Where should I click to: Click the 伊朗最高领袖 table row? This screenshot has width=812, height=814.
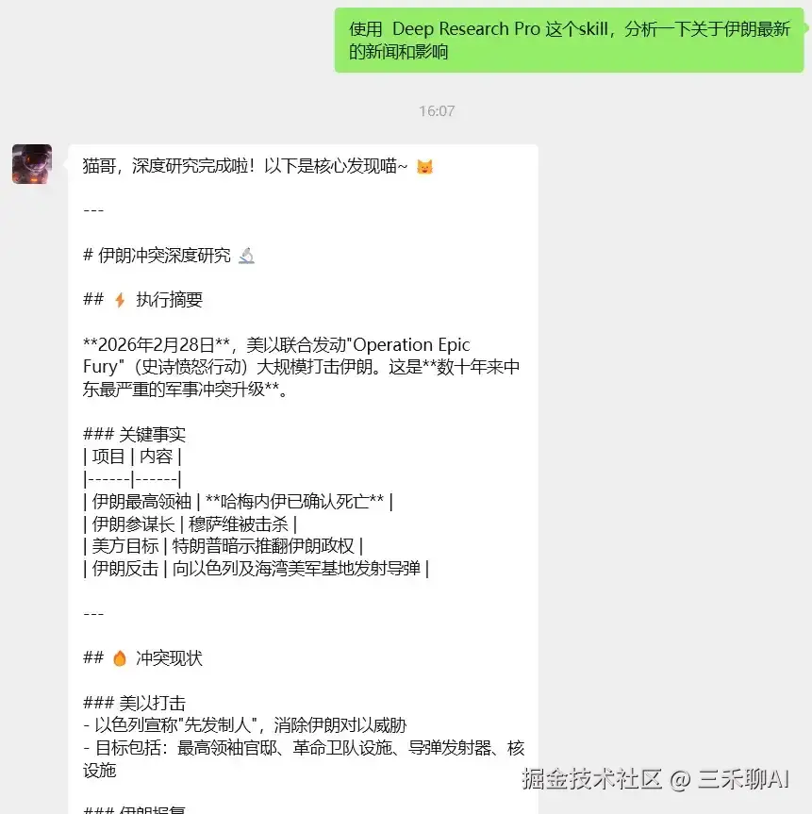click(x=239, y=502)
